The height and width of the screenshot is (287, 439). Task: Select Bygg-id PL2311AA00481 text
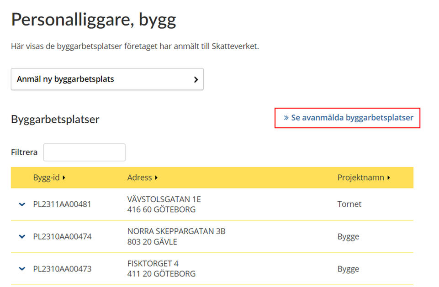point(62,204)
